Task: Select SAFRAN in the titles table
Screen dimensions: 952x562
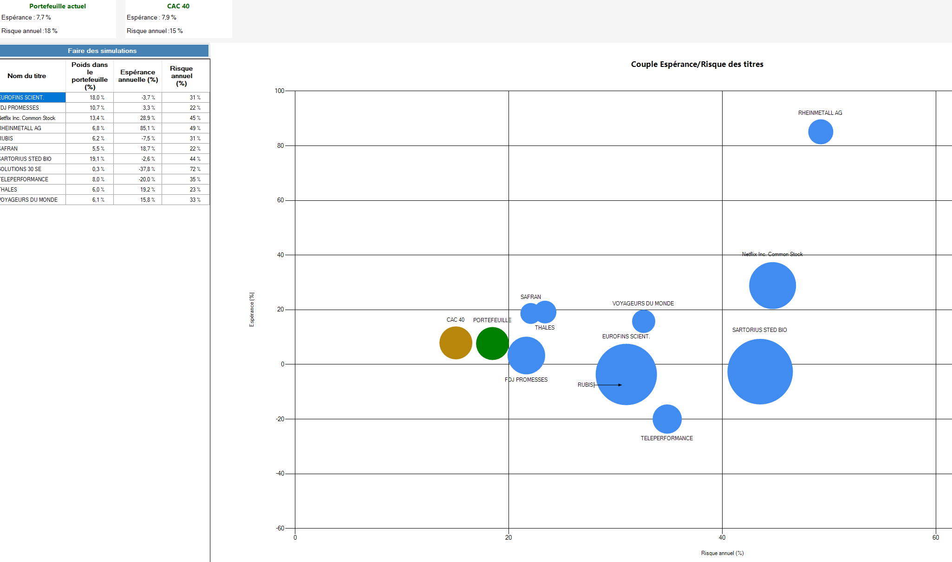Action: pyautogui.click(x=33, y=149)
